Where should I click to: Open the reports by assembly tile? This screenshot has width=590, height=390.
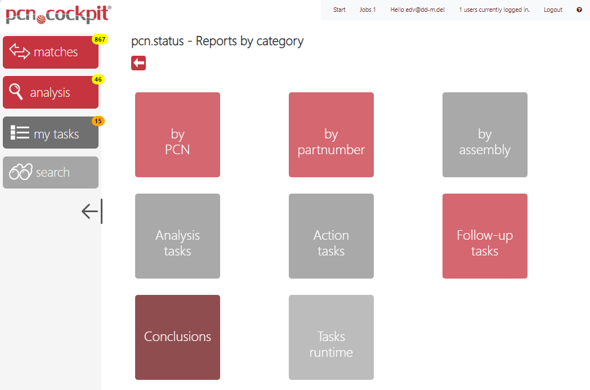coord(485,135)
